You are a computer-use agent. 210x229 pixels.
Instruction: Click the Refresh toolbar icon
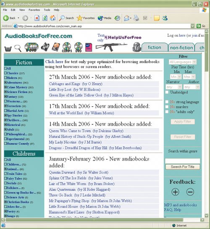[45, 18]
